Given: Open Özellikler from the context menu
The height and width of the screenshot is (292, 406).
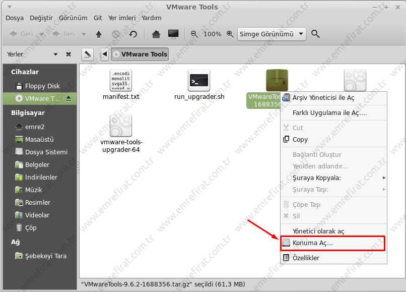Looking at the screenshot, I should point(305,258).
